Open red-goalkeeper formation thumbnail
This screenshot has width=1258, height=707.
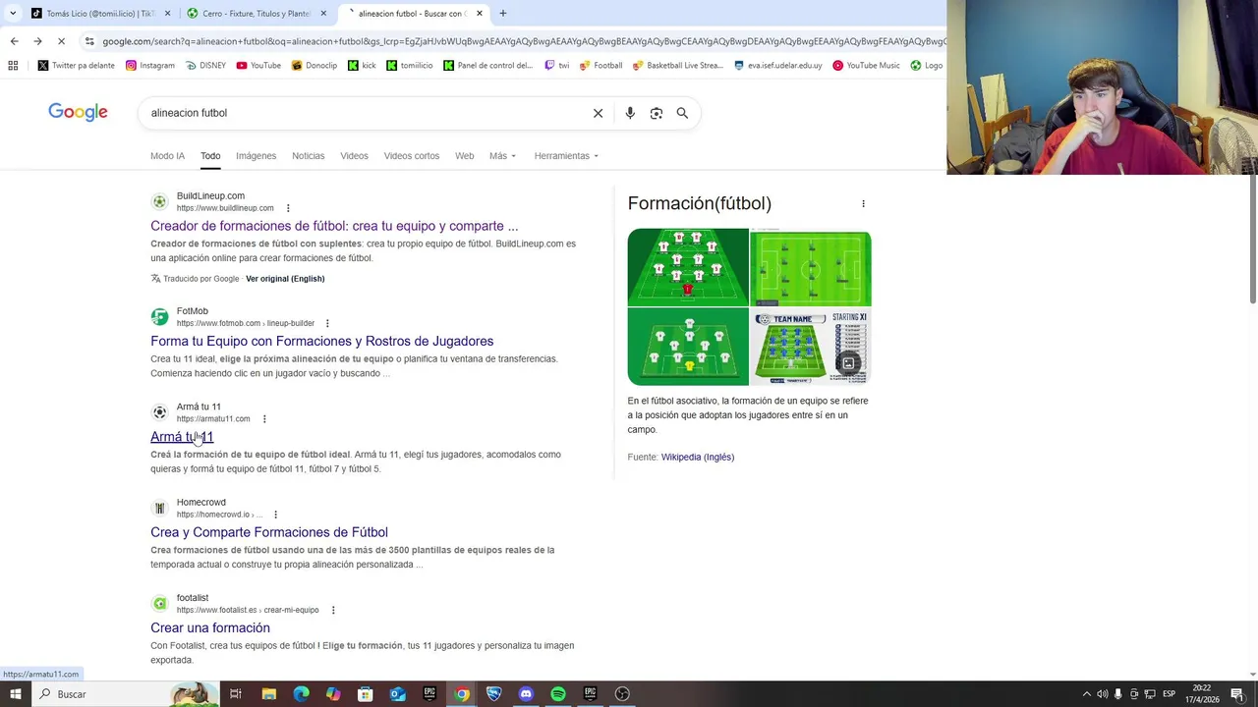coord(688,266)
